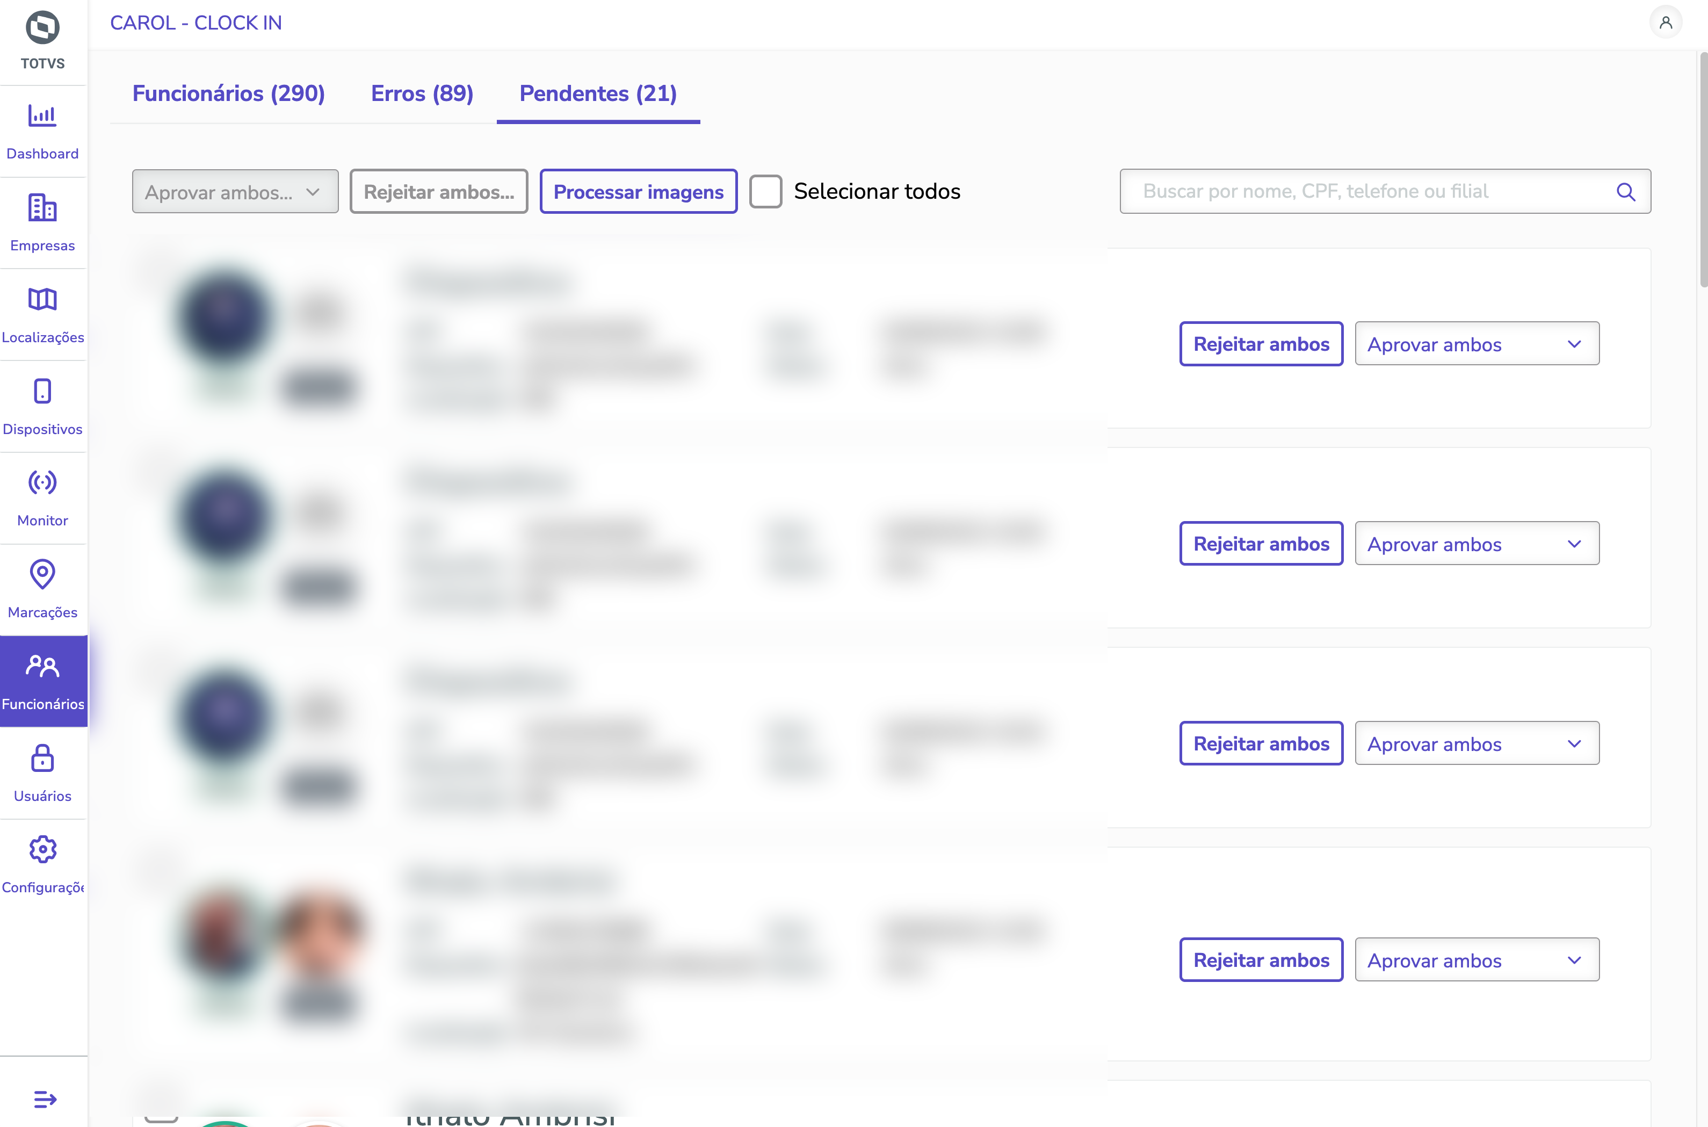Click the Marcações pin icon

pos(42,574)
